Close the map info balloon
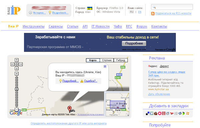Image resolution: width=200 pixels, height=128 pixels. coord(105,66)
